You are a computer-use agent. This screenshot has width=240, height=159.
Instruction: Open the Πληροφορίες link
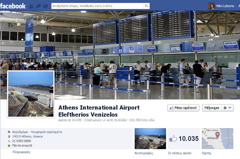21,152
